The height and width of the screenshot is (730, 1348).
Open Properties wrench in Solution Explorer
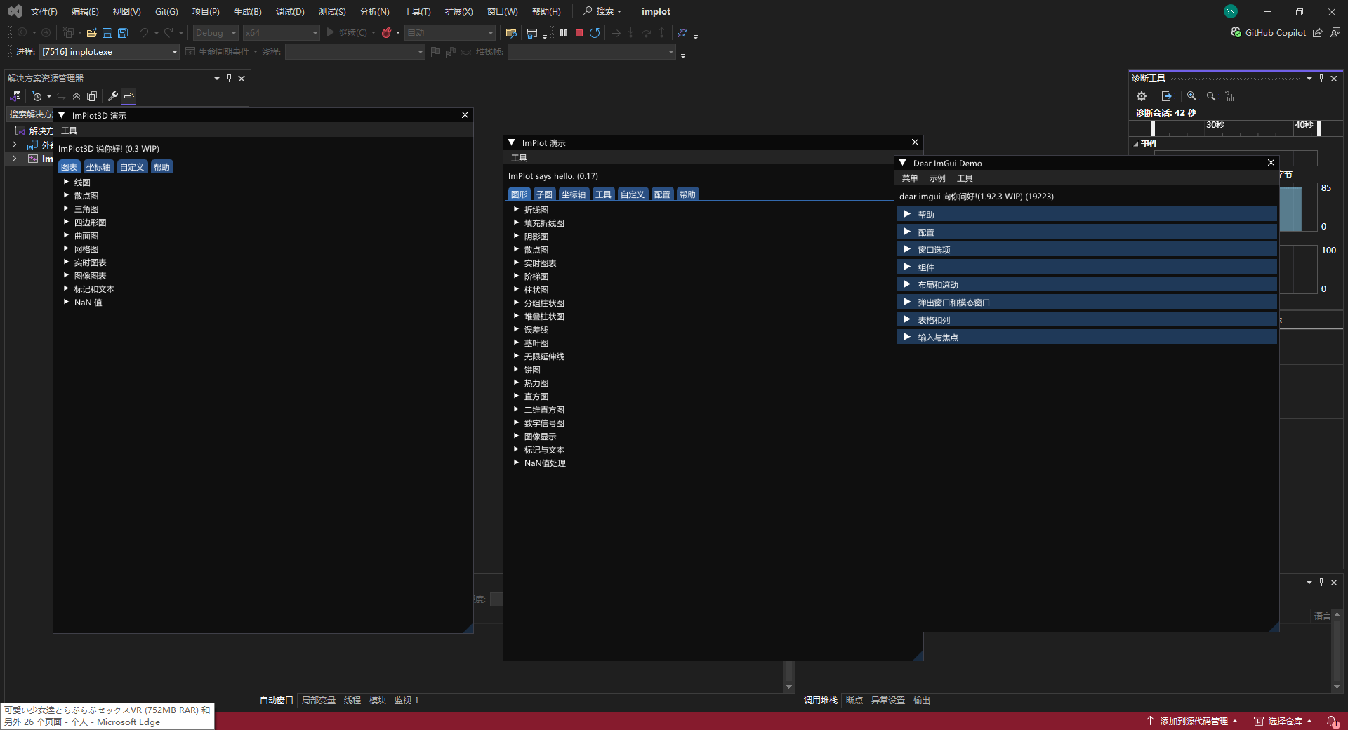pos(112,96)
